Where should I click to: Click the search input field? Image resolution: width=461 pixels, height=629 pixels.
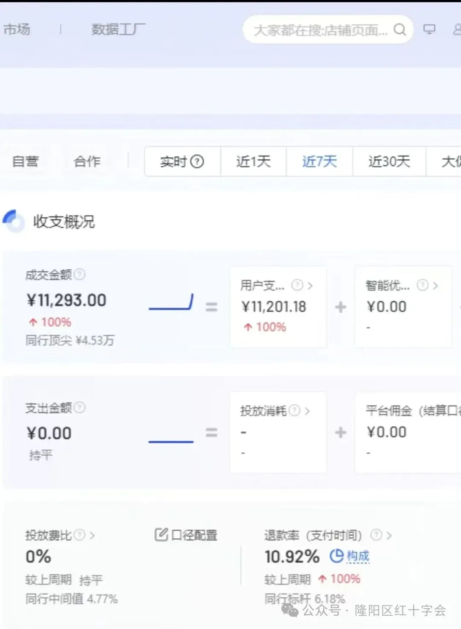(x=320, y=30)
